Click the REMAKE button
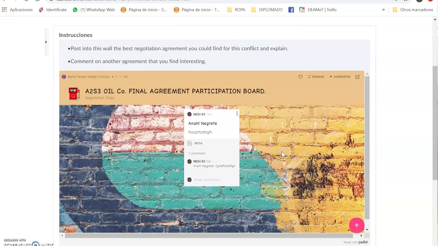 (x=316, y=77)
